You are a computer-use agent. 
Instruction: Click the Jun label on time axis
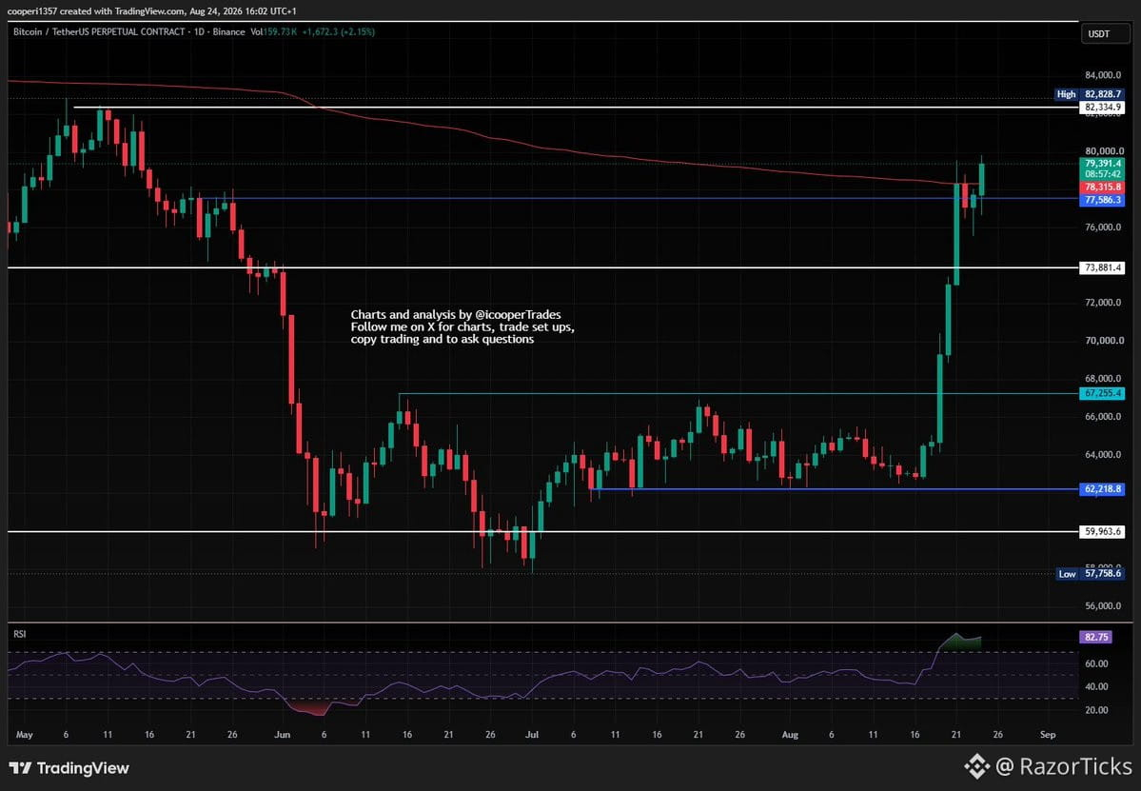[283, 735]
